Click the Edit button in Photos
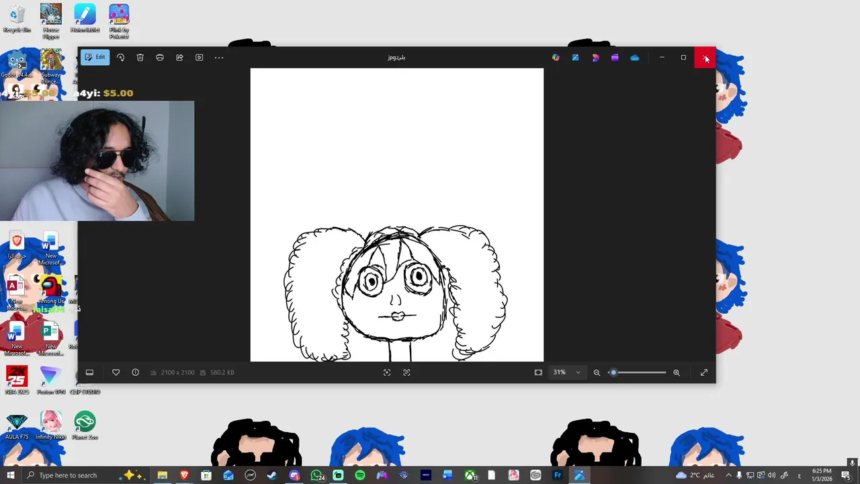 point(95,57)
